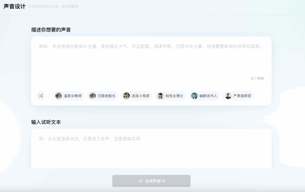
Task: Select the 沉稳老船长 voice preset
Action: pos(102,96)
